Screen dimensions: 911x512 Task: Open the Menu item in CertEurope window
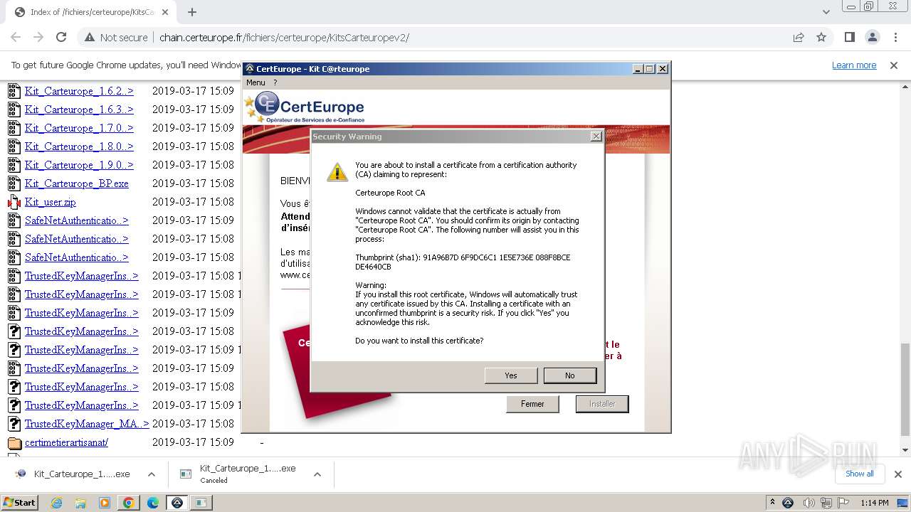pos(256,82)
